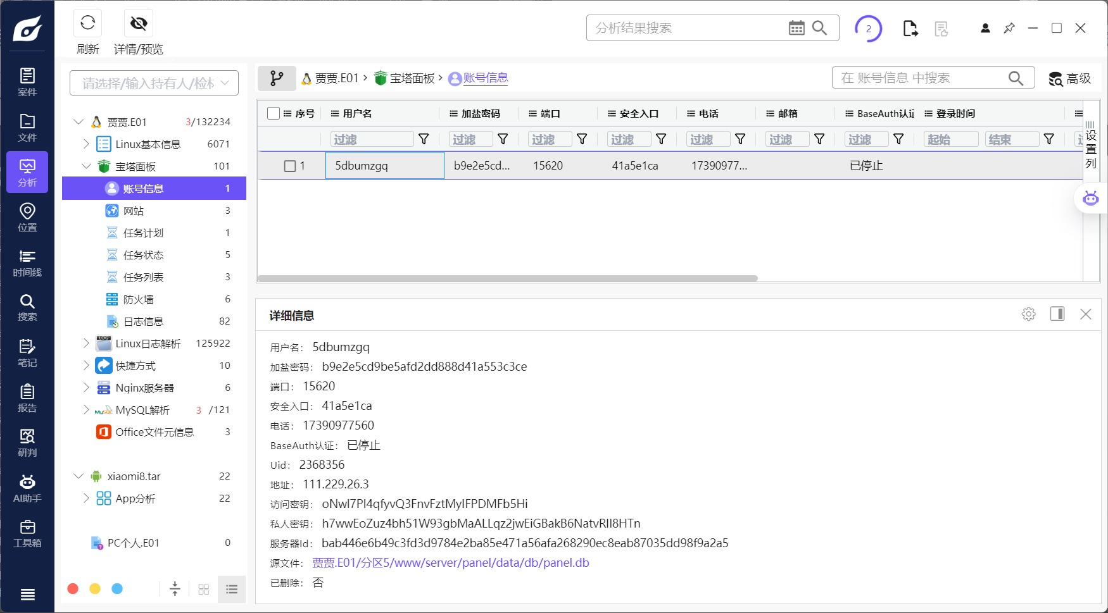Collapse the 贾贾.E01 tree node
1108x613 pixels.
click(x=79, y=121)
